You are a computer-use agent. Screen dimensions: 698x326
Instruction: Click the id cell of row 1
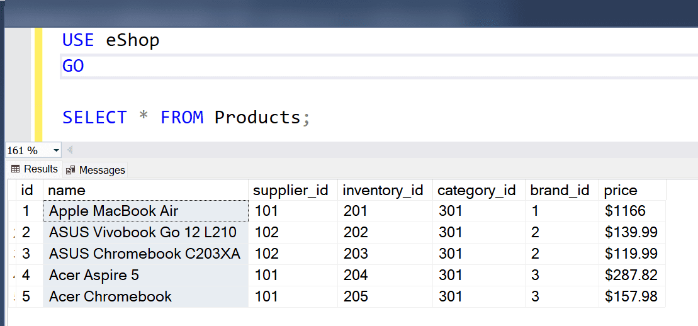tap(30, 211)
